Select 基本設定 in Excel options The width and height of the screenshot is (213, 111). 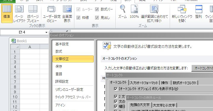click(x=73, y=44)
